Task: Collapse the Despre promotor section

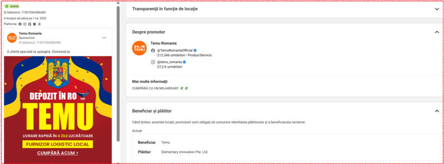Action: pos(437,32)
